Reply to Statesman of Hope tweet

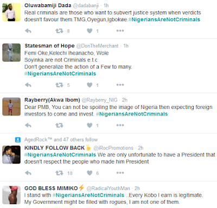point(28,85)
